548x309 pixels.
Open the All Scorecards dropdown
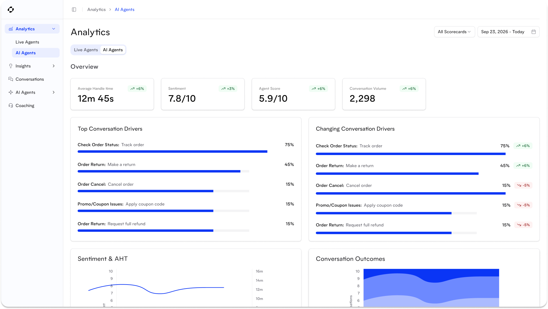tap(454, 32)
